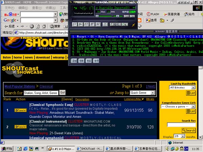Stop playback in Winamp
The width and height of the screenshot is (203, 152).
pyautogui.click(x=92, y=24)
